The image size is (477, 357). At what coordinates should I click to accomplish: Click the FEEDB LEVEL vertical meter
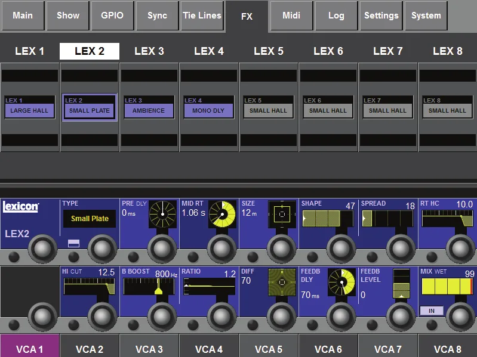click(x=402, y=284)
